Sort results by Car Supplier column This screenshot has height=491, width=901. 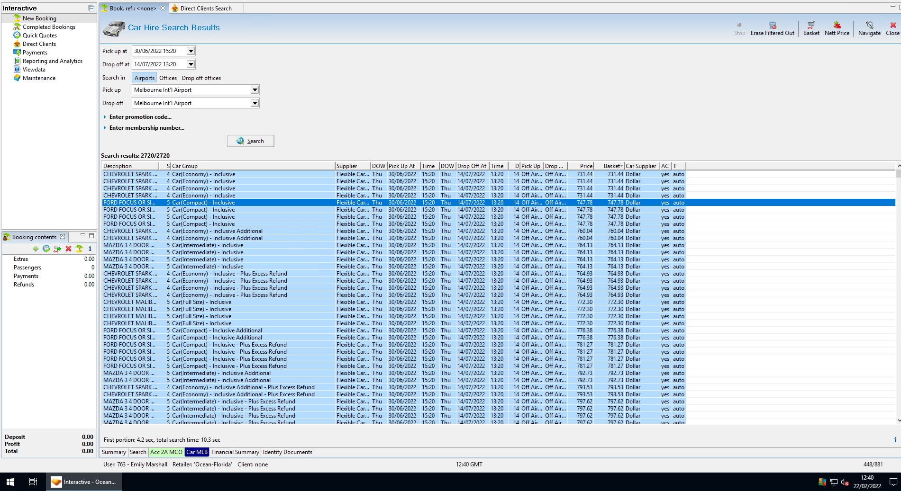pos(642,166)
